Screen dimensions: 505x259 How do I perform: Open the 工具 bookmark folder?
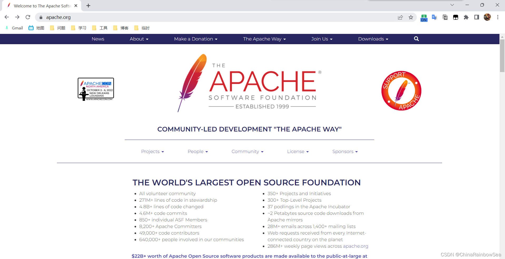point(100,28)
